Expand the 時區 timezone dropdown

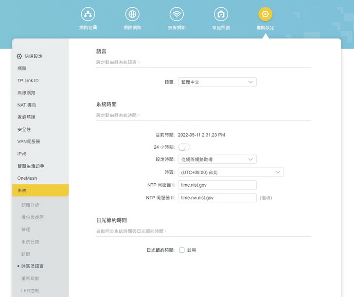pyautogui.click(x=230, y=172)
